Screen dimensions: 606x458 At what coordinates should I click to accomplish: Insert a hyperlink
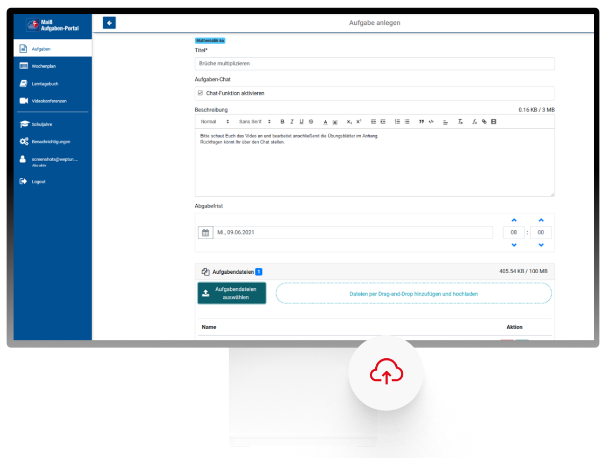[x=484, y=122]
